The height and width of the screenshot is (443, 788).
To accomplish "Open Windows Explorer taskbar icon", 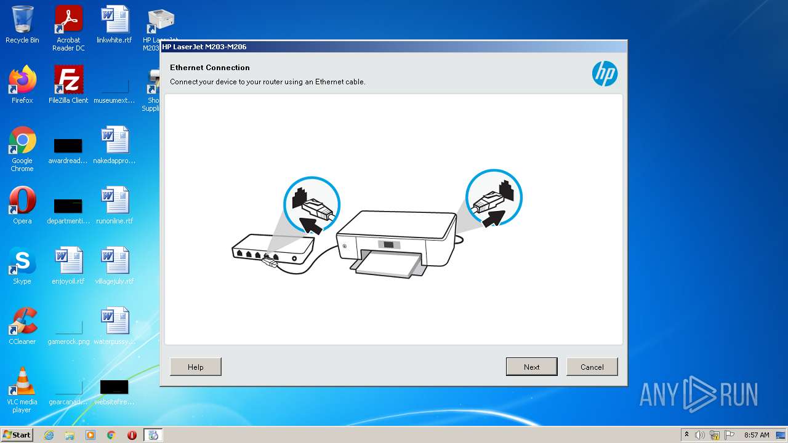I will 70,435.
